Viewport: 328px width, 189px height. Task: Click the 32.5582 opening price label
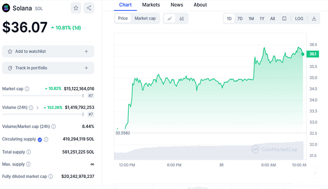pyautogui.click(x=123, y=133)
